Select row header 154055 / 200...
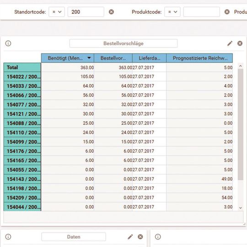The image size is (247, 247). click(22, 170)
